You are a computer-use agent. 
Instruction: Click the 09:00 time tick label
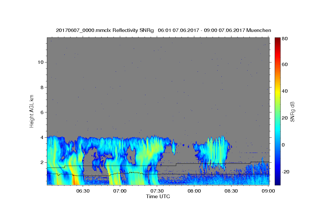268,191
